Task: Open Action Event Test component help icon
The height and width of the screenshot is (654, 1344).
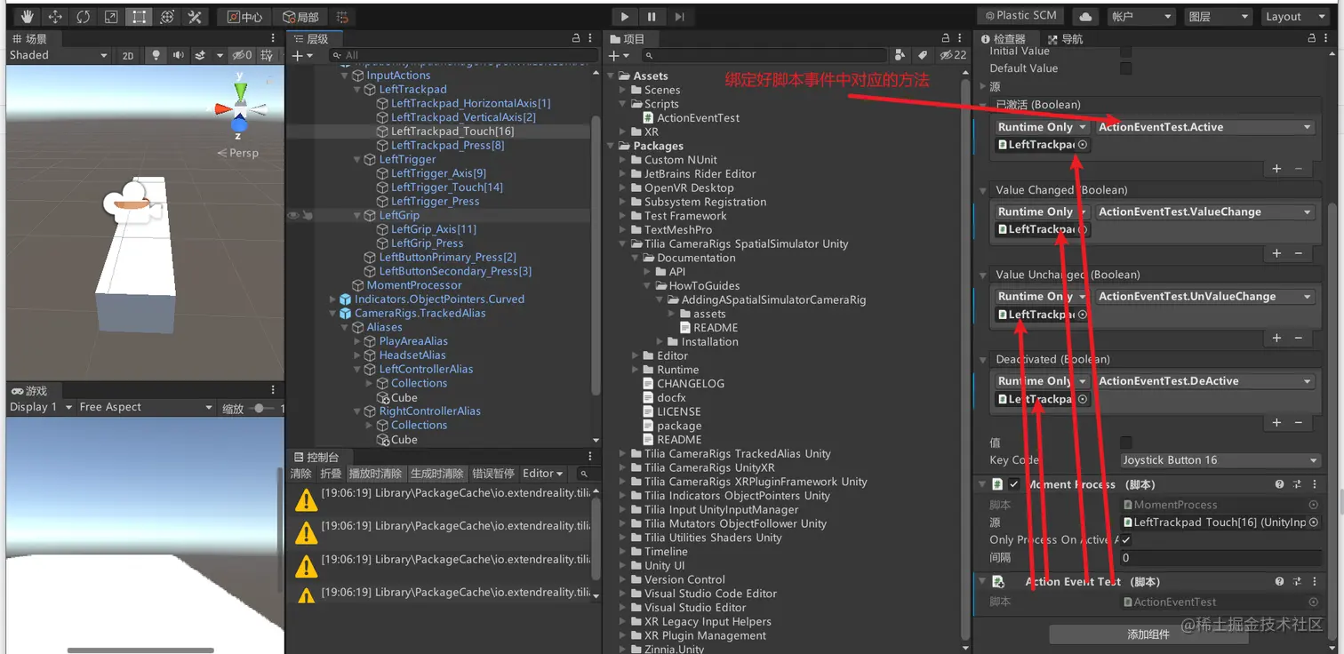Action: tap(1279, 581)
